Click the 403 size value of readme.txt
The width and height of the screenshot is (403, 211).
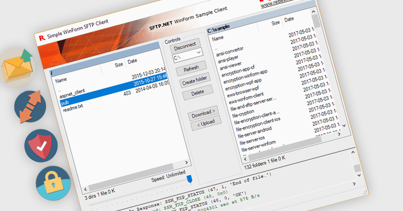coord(127,93)
